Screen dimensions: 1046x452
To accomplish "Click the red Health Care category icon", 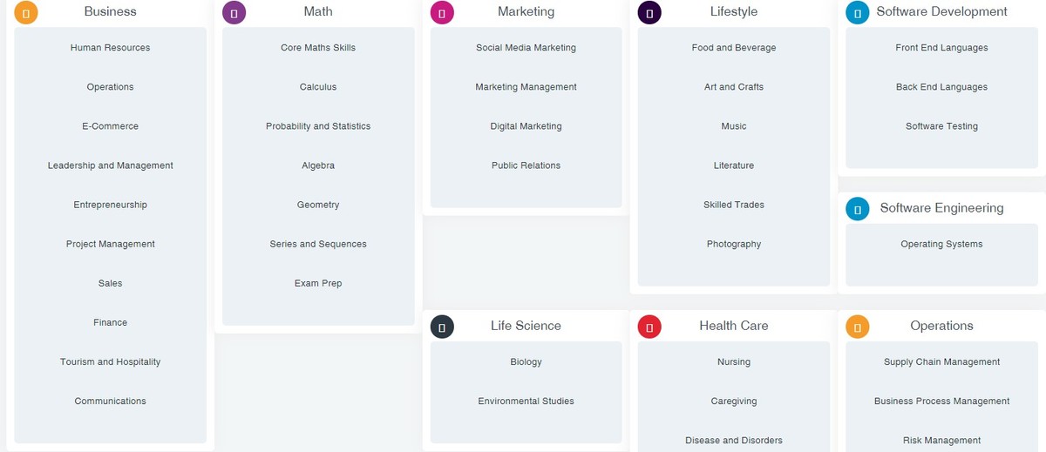I will click(x=649, y=327).
